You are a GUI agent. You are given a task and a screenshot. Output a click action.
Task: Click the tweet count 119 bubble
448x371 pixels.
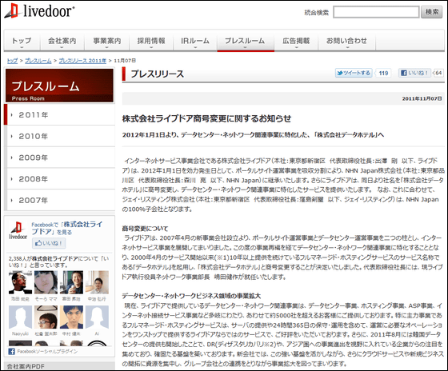[x=383, y=73]
